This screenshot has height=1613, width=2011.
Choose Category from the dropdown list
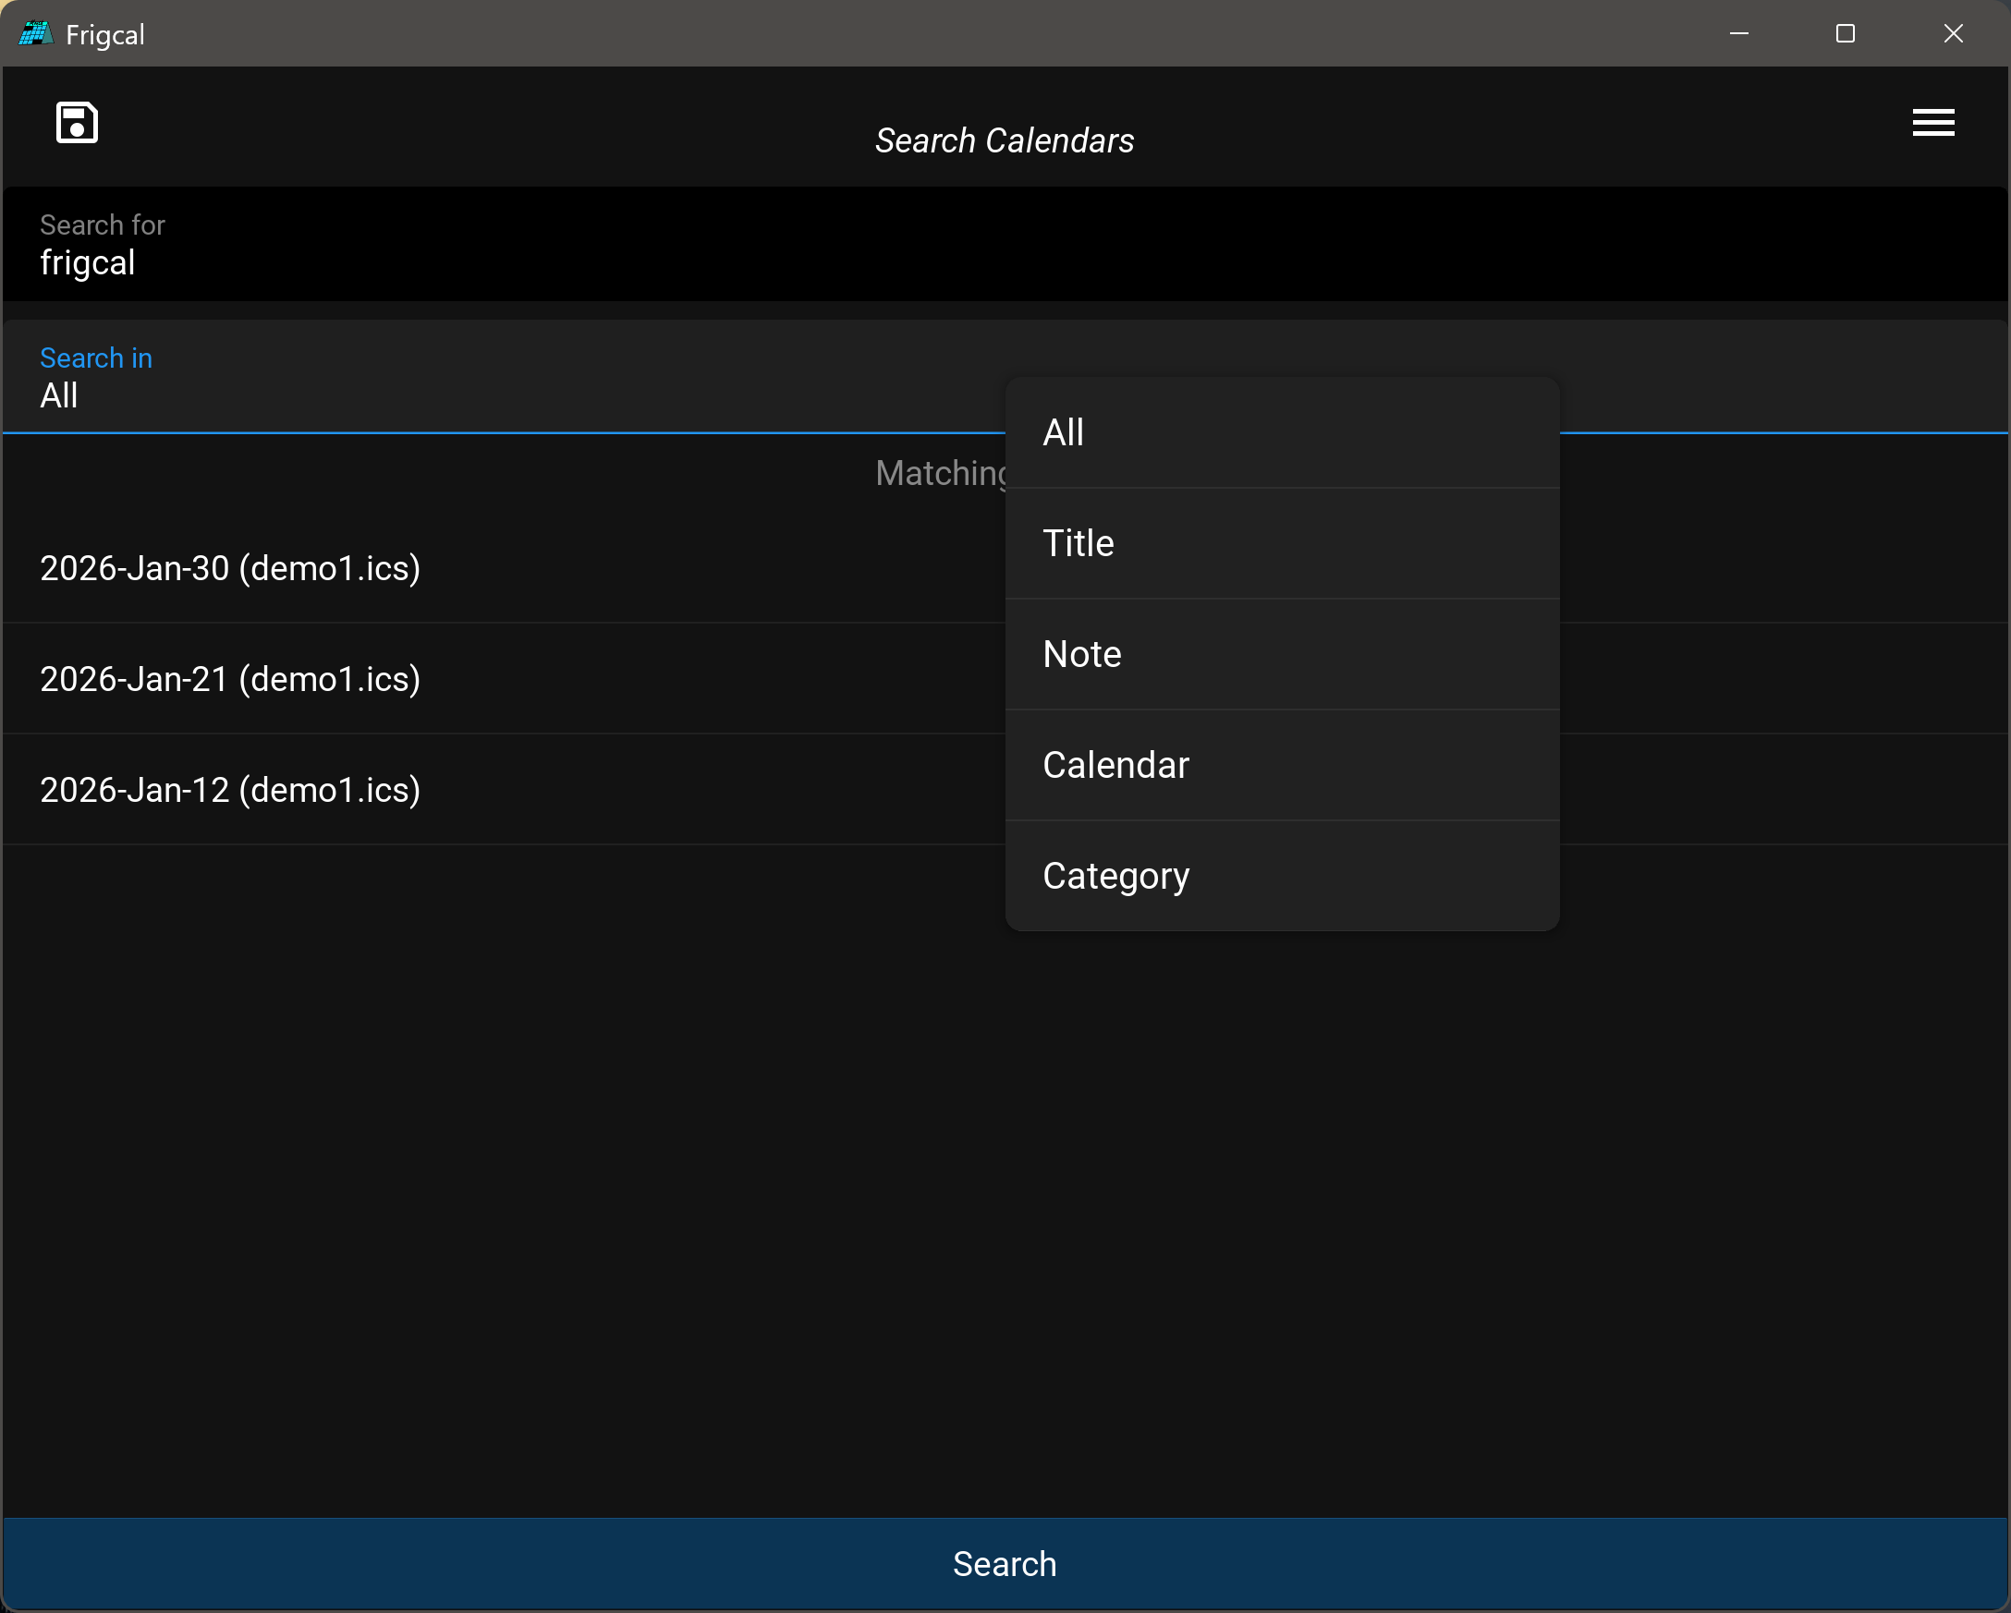[x=1282, y=877]
